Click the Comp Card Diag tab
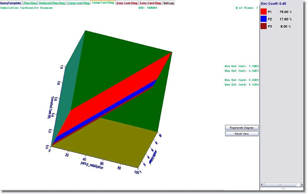 click(x=103, y=3)
